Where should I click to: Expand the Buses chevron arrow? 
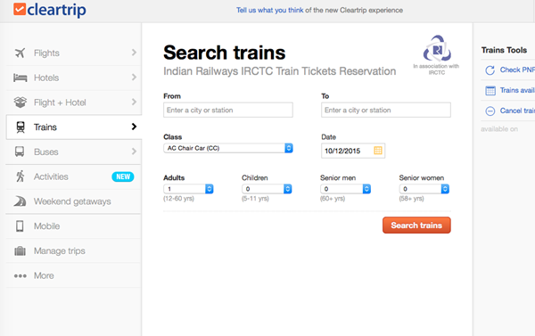coord(134,152)
